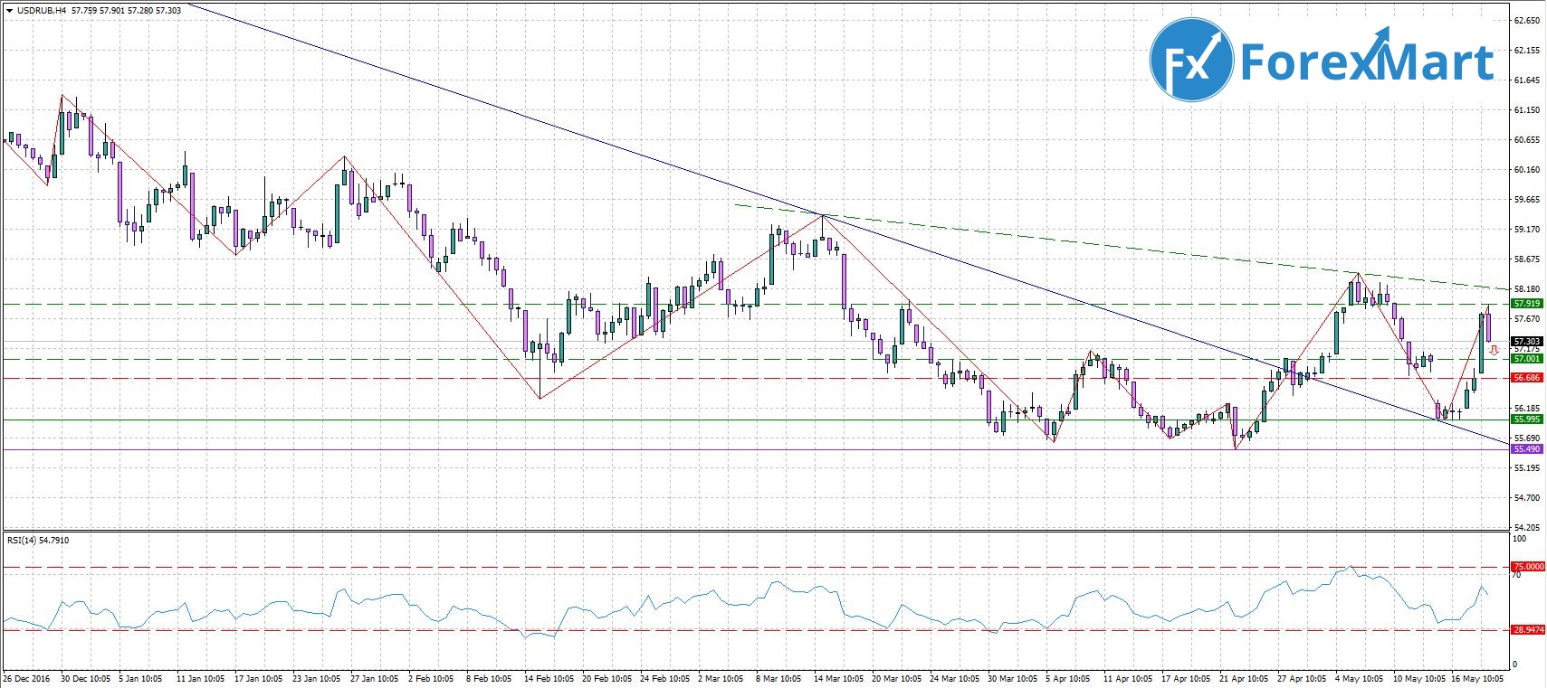
Task: Click the 8 Mar 10:05 time label
Action: click(x=778, y=679)
